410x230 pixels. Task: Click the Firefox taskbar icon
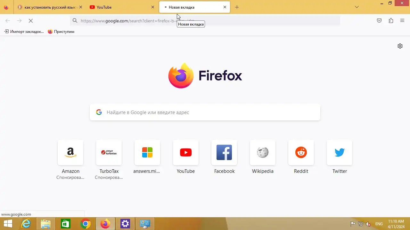point(105,224)
